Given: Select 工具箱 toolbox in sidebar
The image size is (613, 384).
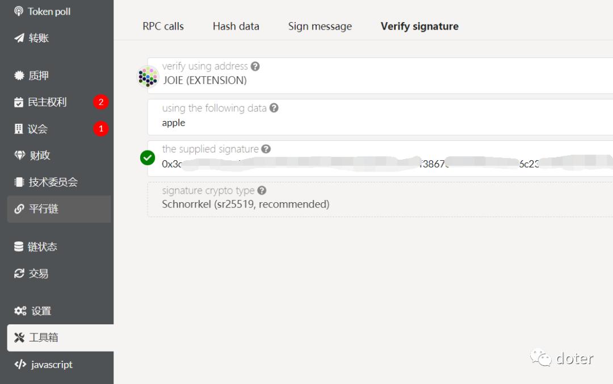Looking at the screenshot, I should (x=44, y=338).
